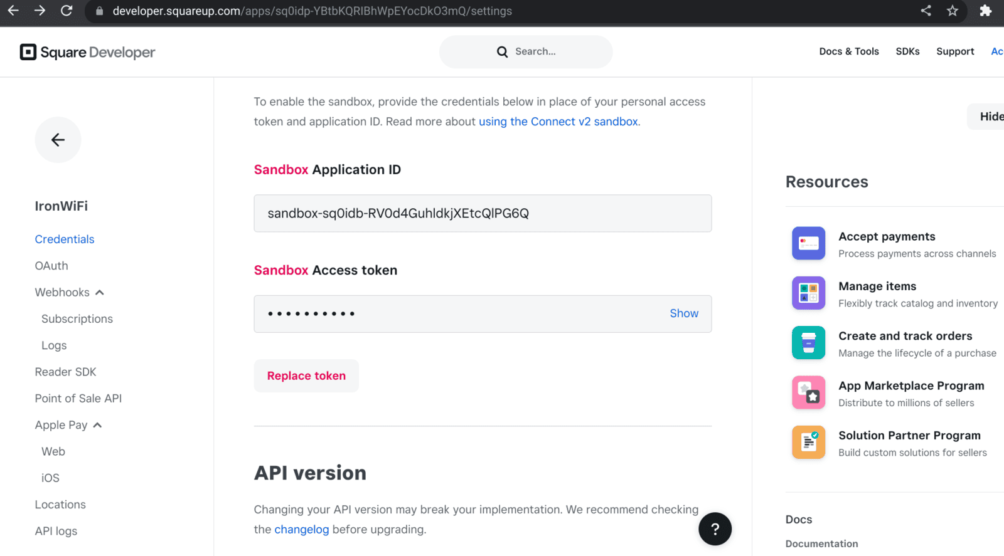Bookmark this page with the star icon

[953, 11]
